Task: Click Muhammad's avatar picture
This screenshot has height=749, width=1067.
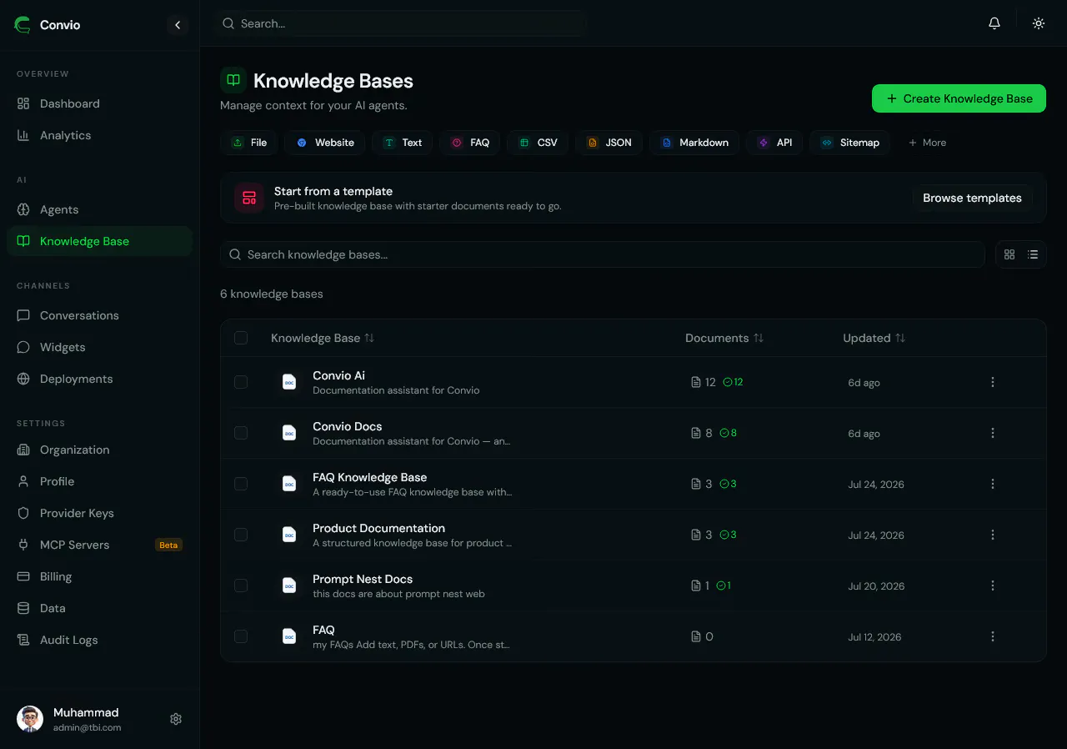Action: coord(30,719)
